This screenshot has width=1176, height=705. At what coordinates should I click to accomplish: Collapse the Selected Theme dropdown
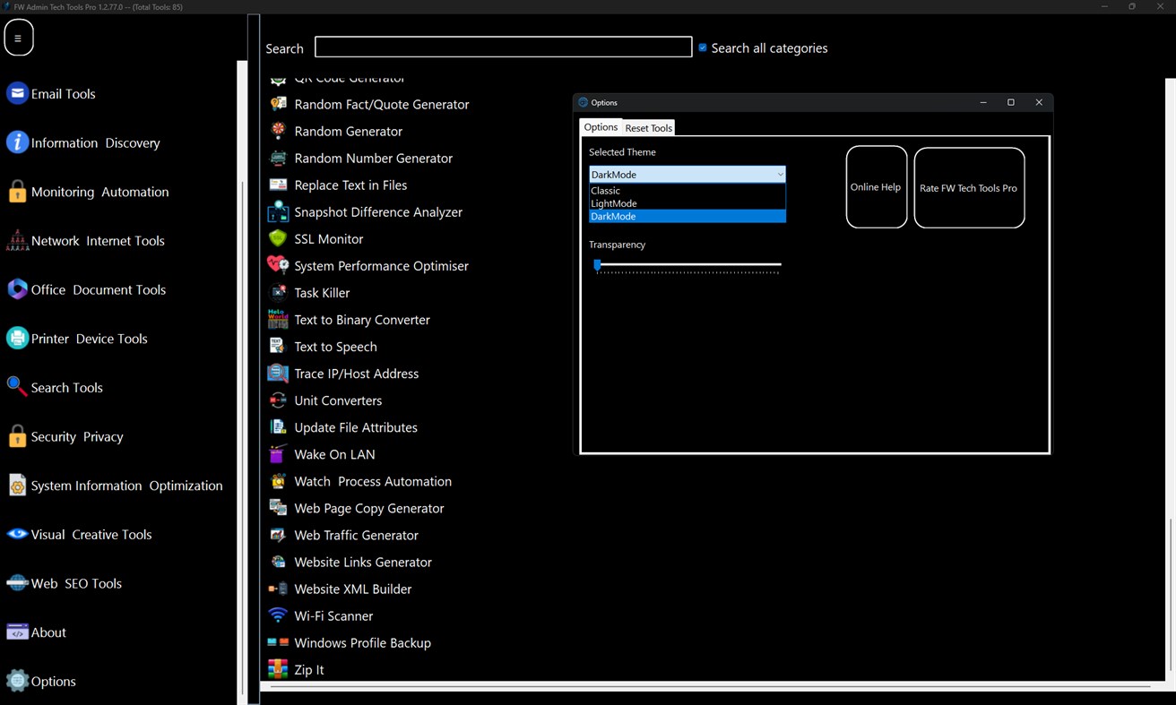click(779, 174)
